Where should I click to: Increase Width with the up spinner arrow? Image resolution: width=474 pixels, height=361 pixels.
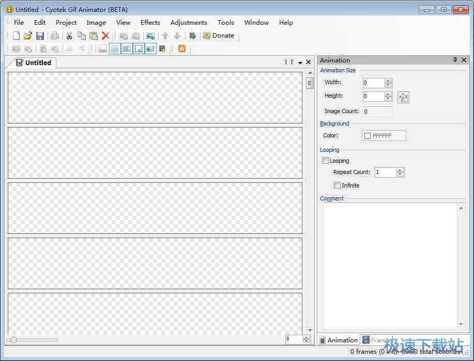coord(388,81)
